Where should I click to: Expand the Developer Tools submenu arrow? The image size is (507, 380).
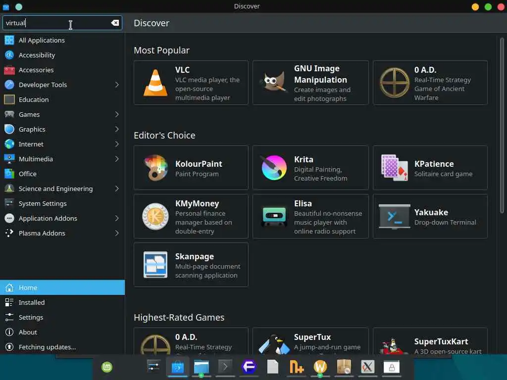117,85
